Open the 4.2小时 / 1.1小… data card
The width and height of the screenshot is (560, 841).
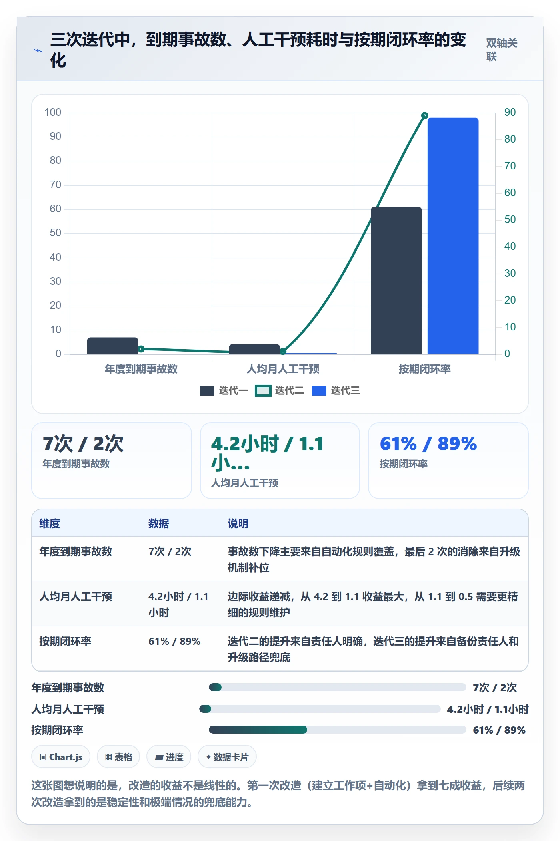pyautogui.click(x=280, y=461)
